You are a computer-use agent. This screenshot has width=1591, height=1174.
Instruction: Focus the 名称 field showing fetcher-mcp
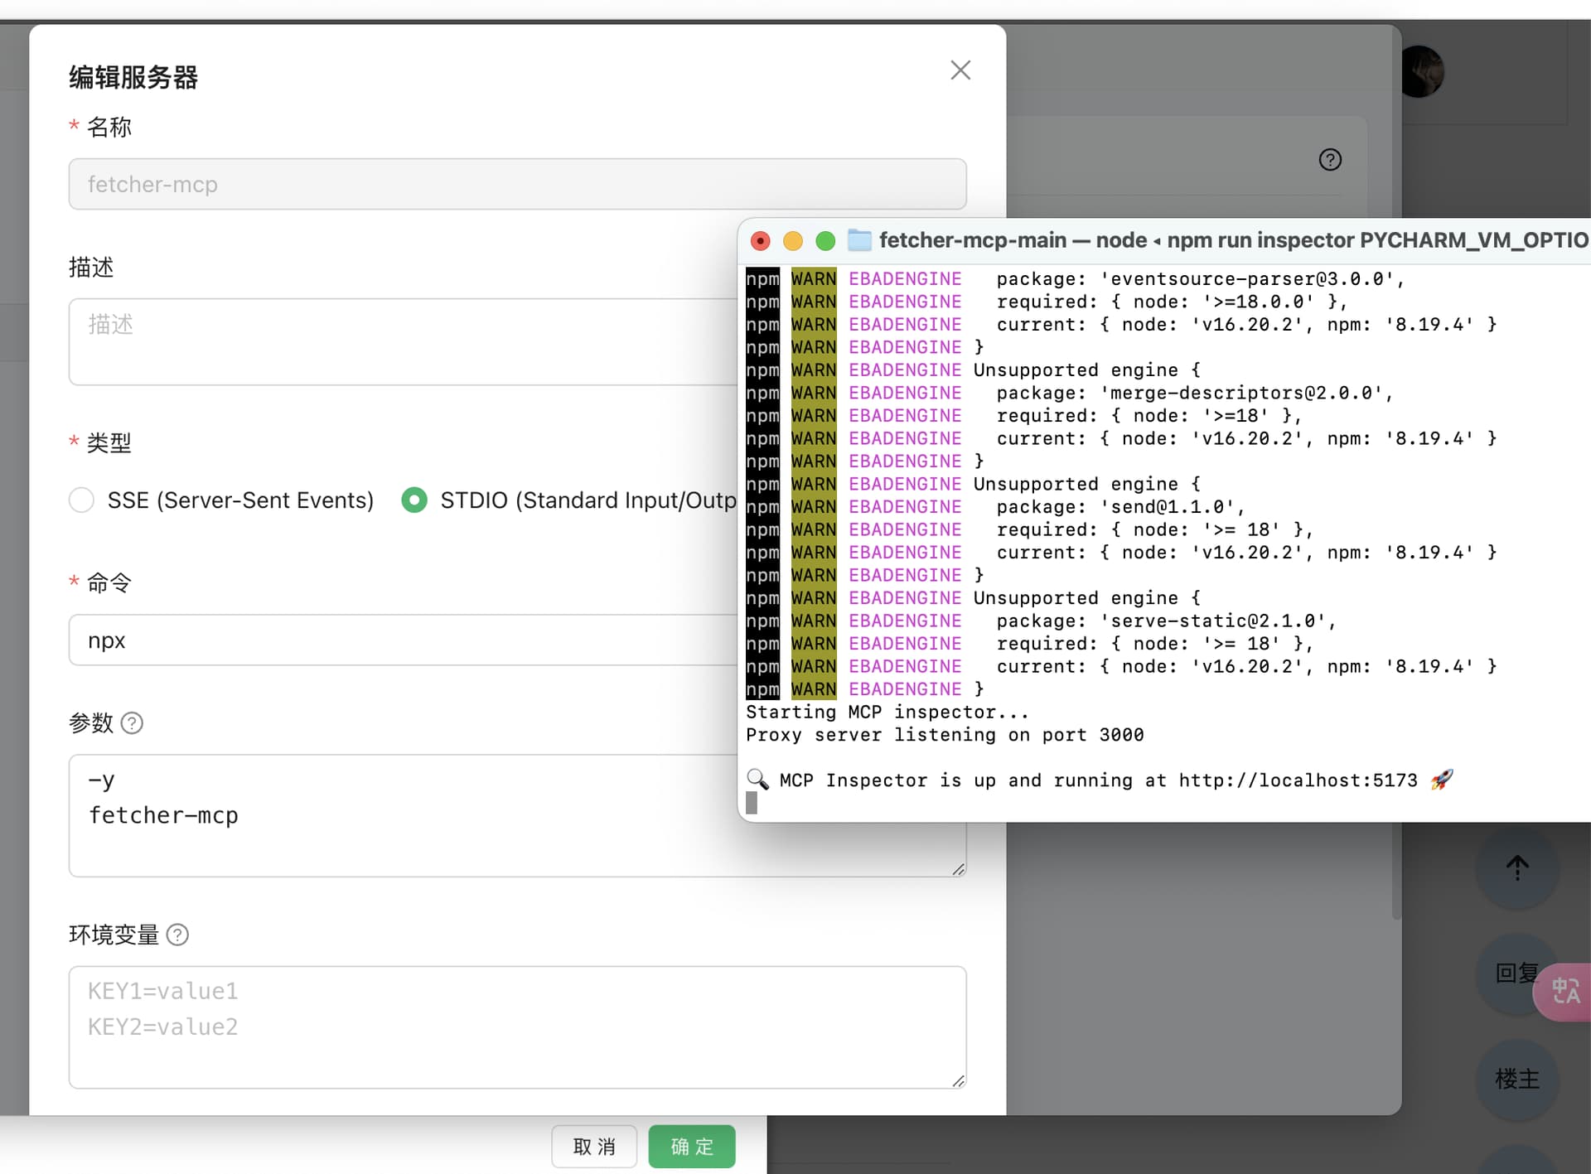tap(518, 184)
